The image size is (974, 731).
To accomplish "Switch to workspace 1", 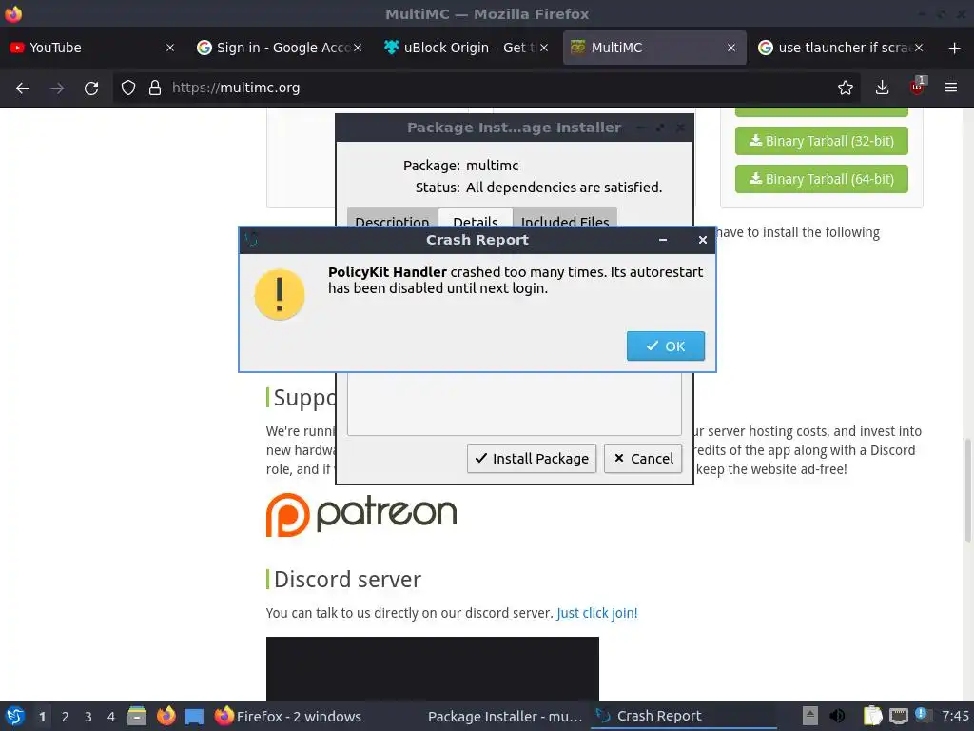I will click(x=42, y=717).
